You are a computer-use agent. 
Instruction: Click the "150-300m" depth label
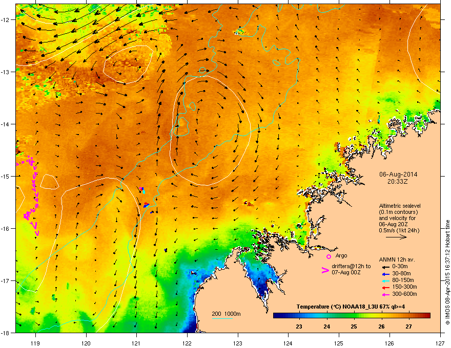click(404, 287)
